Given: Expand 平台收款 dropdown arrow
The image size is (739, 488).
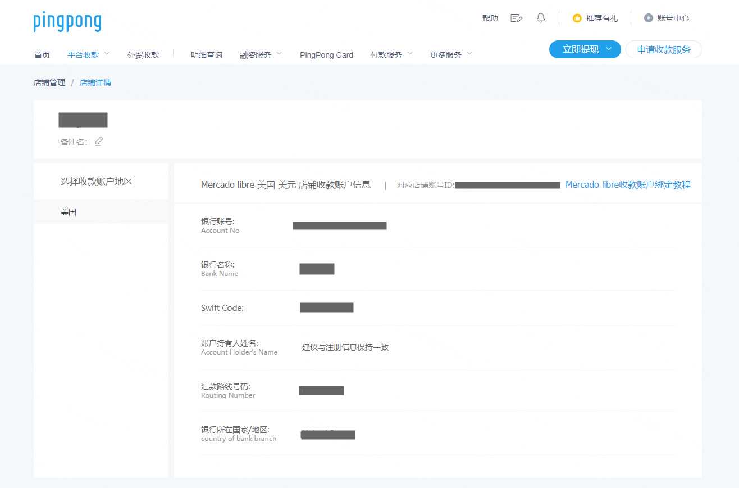Looking at the screenshot, I should [x=107, y=54].
